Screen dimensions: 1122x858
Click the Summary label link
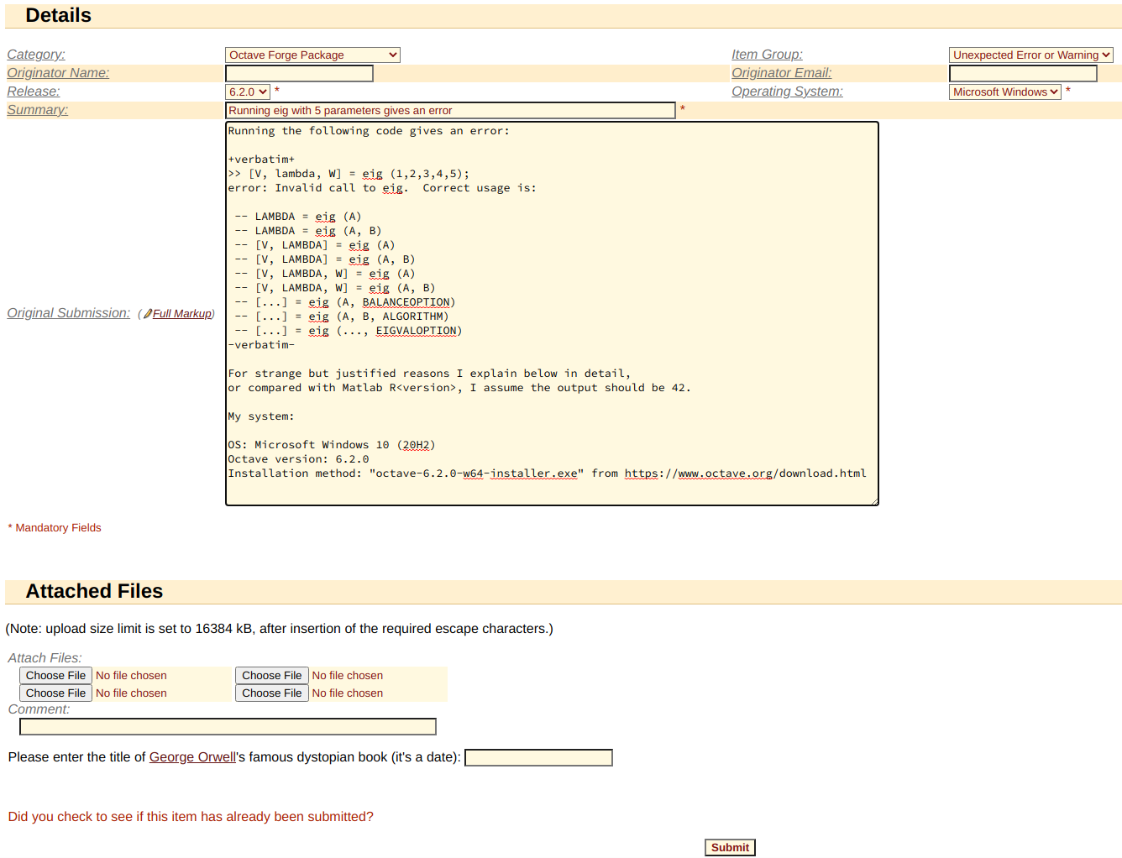[x=38, y=110]
